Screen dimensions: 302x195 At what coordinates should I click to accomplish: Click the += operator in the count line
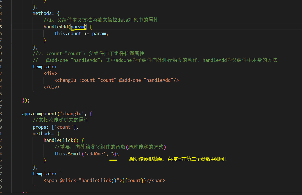[87, 33]
